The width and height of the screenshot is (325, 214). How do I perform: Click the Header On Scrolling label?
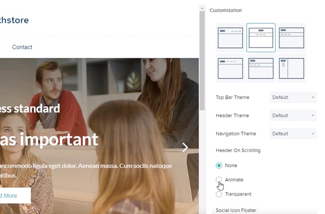(238, 150)
